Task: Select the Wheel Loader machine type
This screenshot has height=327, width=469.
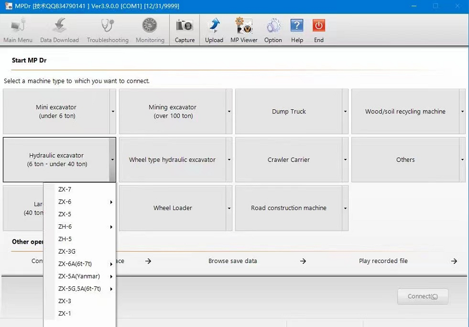Action: [x=172, y=208]
